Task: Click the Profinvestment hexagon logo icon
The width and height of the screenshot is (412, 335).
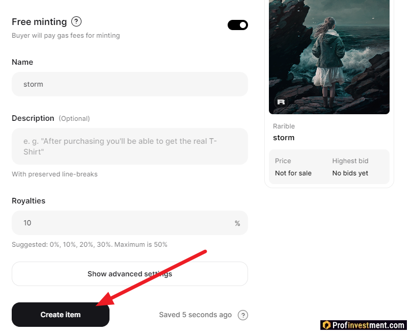Action: 326,325
